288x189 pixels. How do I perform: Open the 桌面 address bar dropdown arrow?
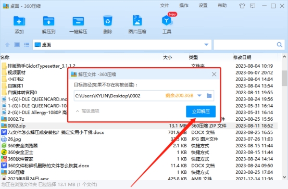(x=206, y=45)
